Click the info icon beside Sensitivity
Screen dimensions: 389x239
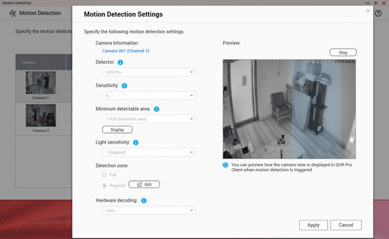click(x=124, y=86)
